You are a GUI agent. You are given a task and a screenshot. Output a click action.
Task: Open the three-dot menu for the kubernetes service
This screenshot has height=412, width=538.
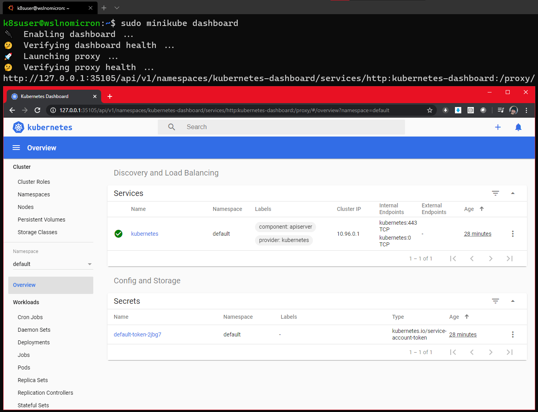coord(513,233)
